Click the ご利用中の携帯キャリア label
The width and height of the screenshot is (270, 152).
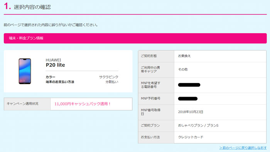tap(150, 69)
